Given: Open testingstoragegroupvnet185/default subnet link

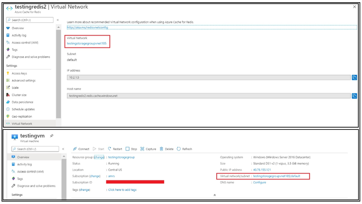Looking at the screenshot, I should (277, 176).
